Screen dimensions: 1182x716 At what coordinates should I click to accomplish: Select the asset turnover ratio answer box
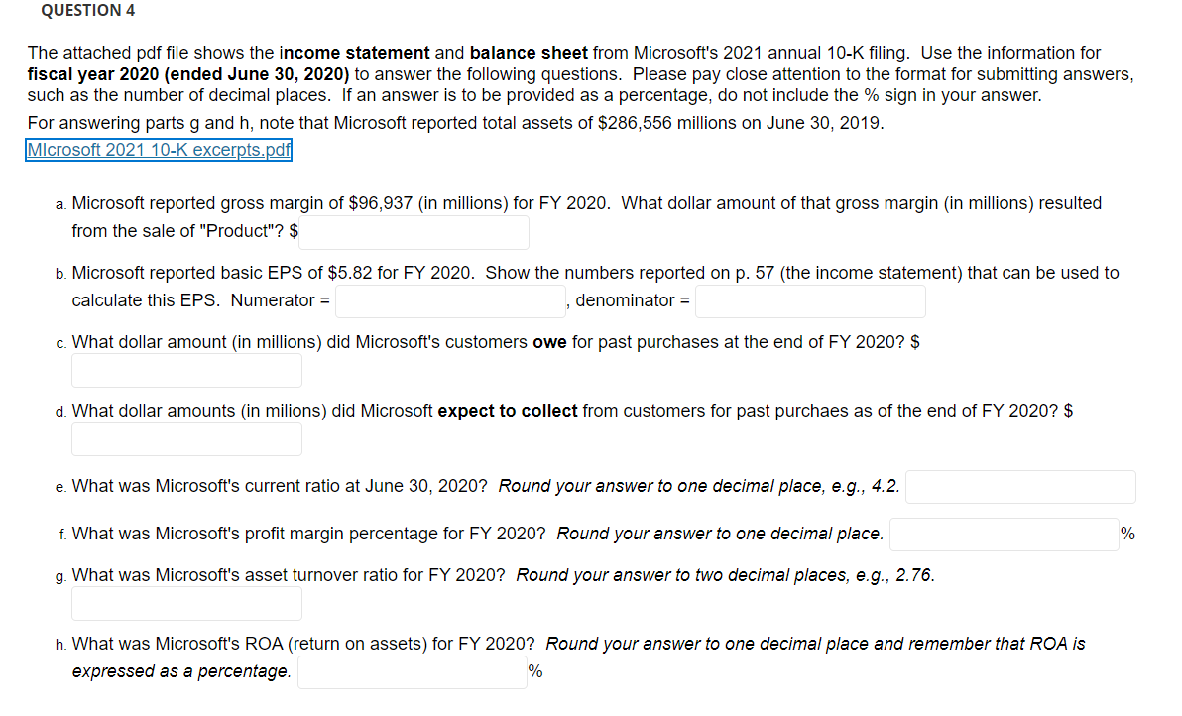coord(186,603)
